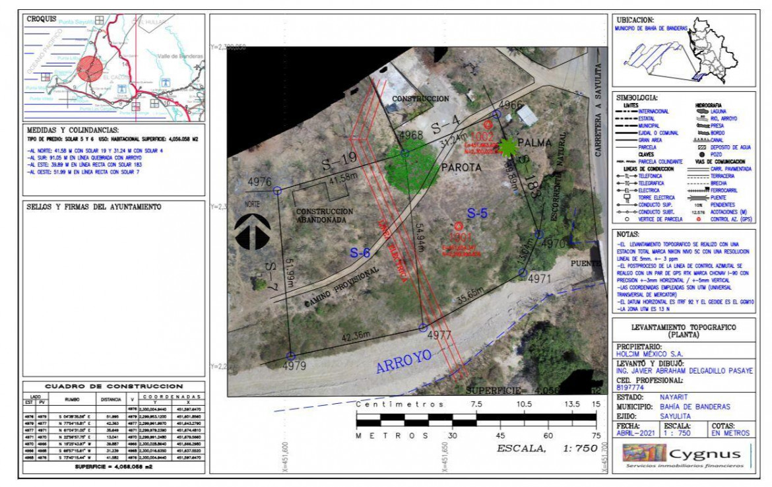This screenshot has width=772, height=487.
Task: Click vertex circle 4979 at the southwest corner
Action: click(x=290, y=356)
